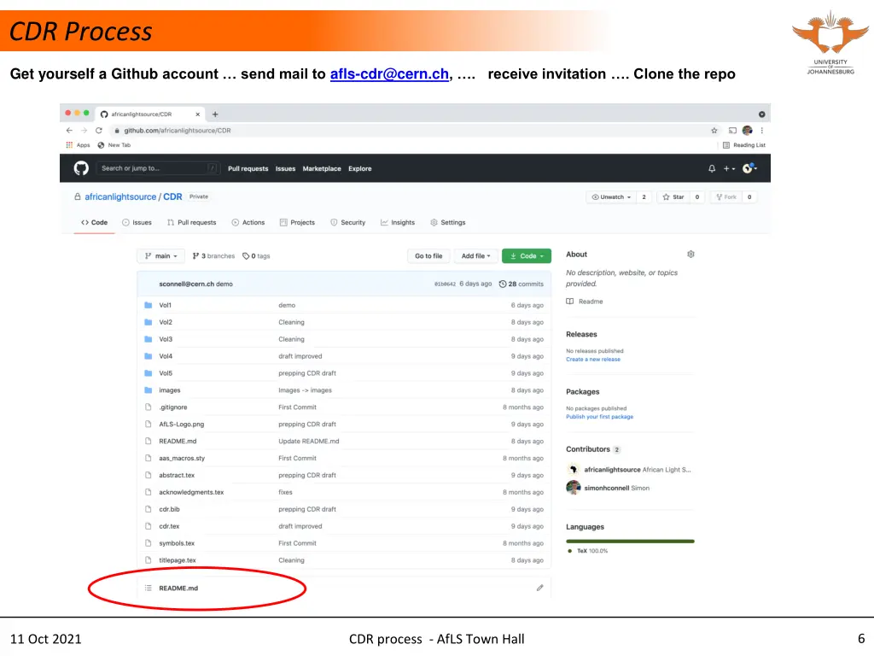Click the cast icon in address bar
The width and height of the screenshot is (874, 656).
pos(732,131)
